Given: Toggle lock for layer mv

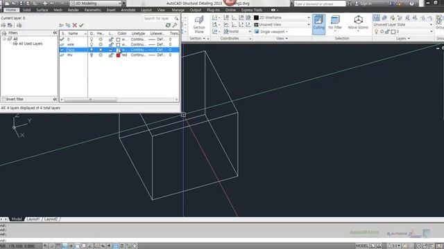Looking at the screenshot, I should click(x=111, y=55).
